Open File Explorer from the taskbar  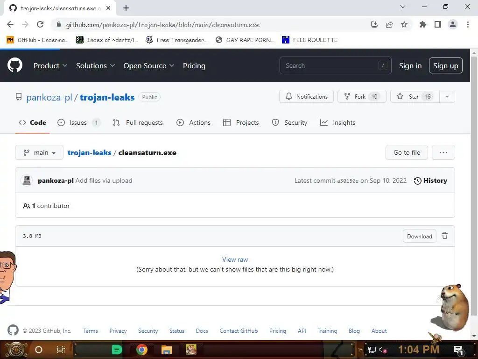[x=167, y=350]
